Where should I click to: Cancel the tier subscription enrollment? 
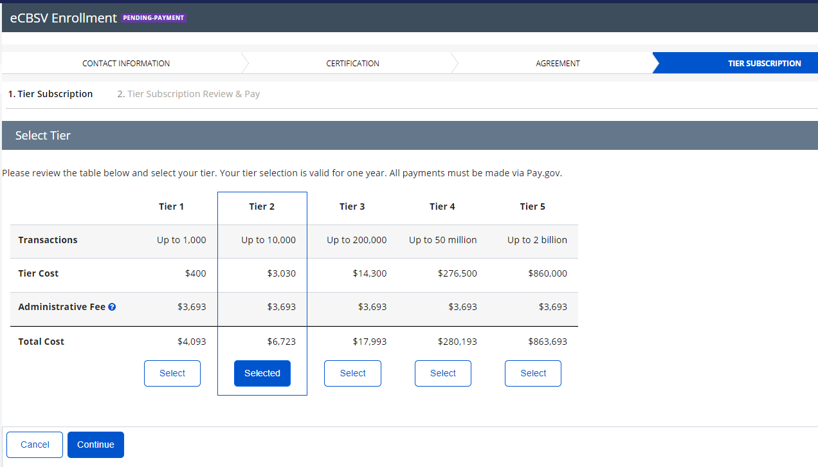click(x=35, y=444)
